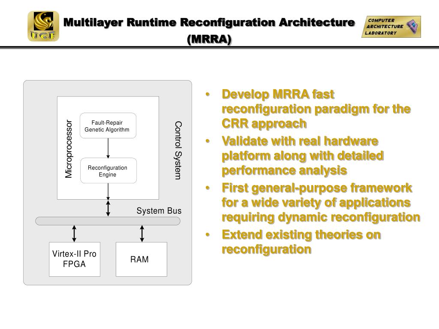The image size is (439, 329).
Task: Select the RAM block
Action: tap(141, 259)
